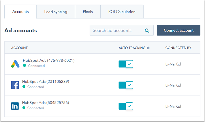The image size is (205, 122).
Task: Switch to the Lead syncing tab
Action: (56, 12)
